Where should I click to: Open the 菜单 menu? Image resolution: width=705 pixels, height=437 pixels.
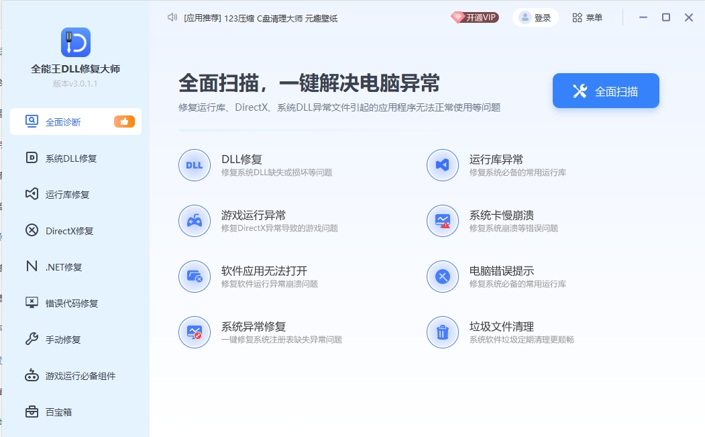[x=587, y=17]
